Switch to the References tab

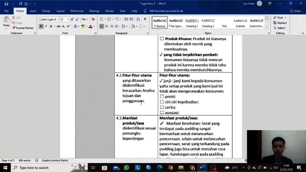(x=76, y=11)
